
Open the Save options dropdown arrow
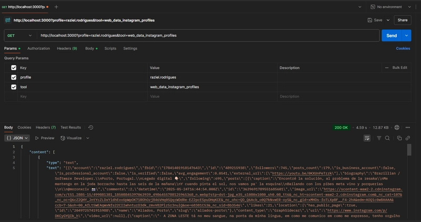pos(388,20)
